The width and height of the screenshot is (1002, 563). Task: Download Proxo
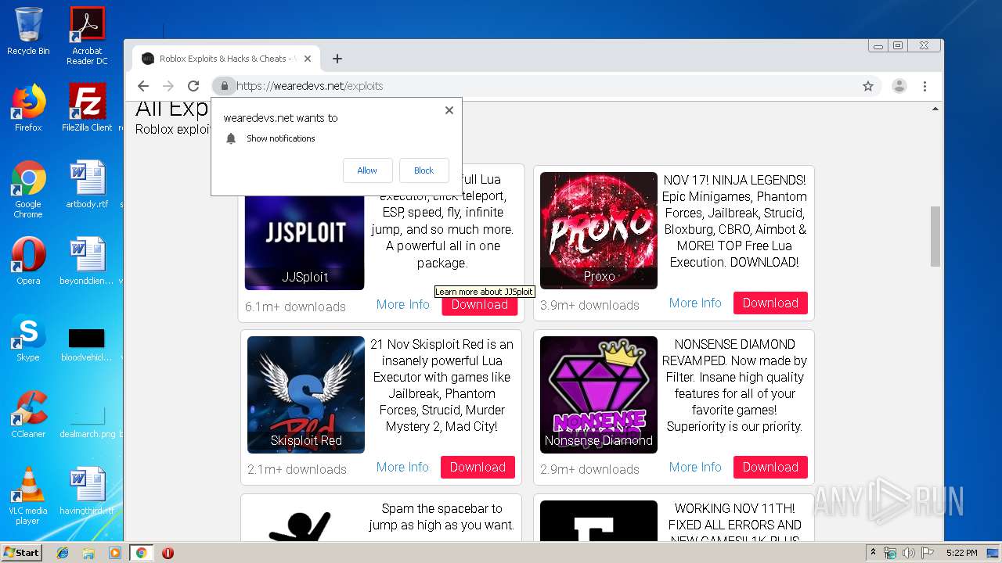coord(770,303)
